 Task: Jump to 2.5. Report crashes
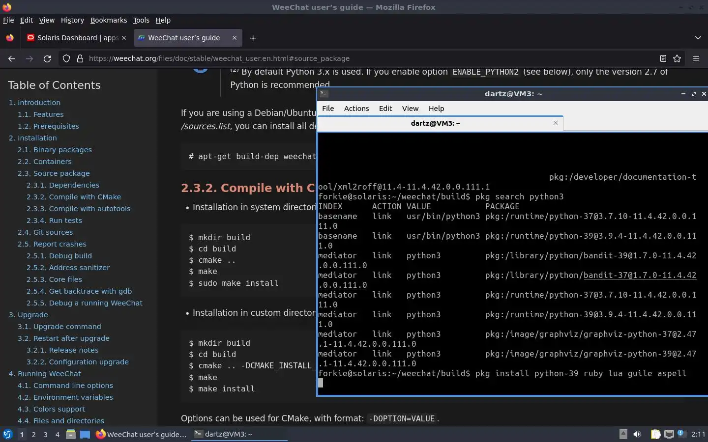click(52, 244)
